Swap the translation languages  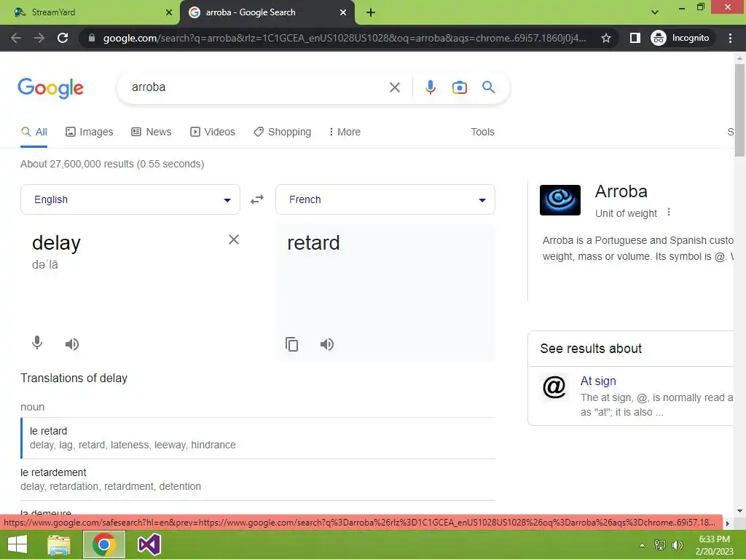257,199
